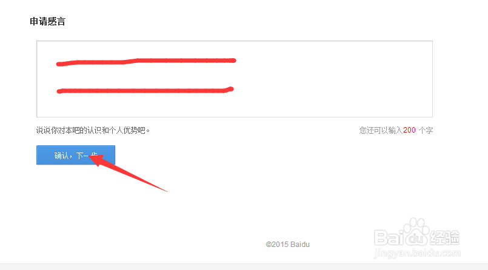Screen dimensions: 488x270
Task: Click the gray footer bar at page bottom
Action: point(244,267)
